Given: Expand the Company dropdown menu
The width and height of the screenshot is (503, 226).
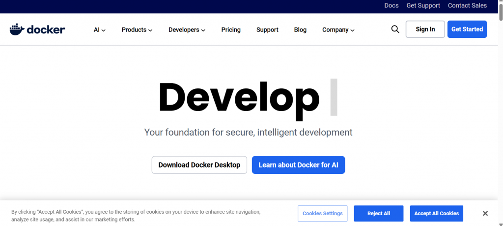Looking at the screenshot, I should pos(338,30).
